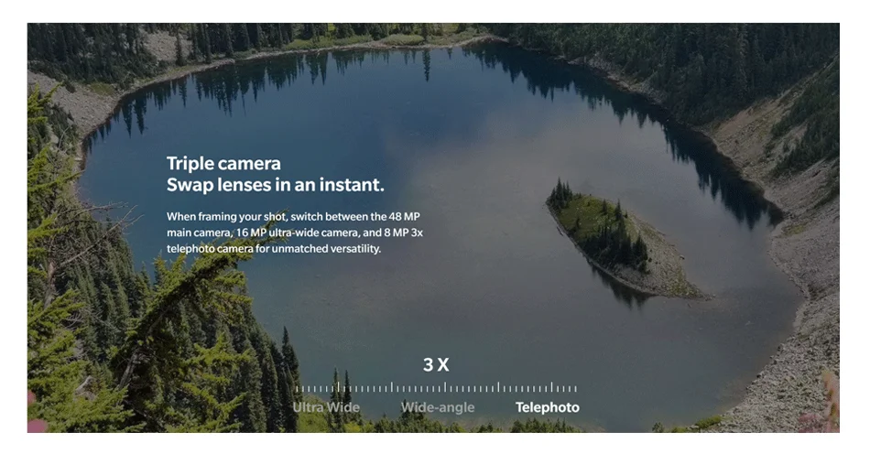Click the Swap lenses in an instant headline
Screen dimensions: 870x465
(276, 185)
